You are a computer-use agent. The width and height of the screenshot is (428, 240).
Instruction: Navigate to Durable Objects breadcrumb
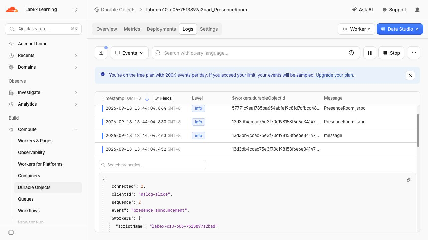(118, 10)
